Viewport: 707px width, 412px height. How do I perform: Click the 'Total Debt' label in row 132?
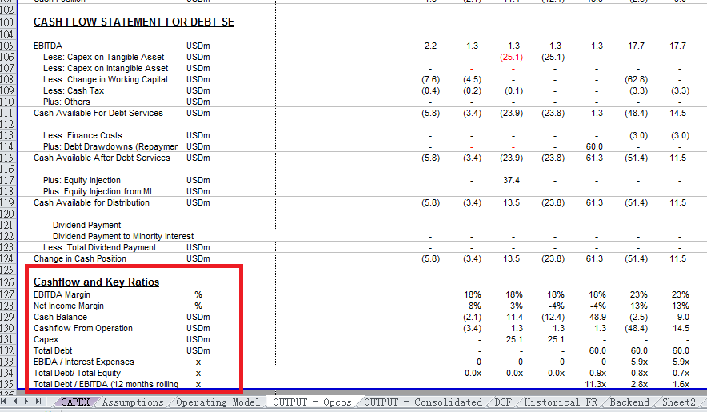[x=53, y=350]
